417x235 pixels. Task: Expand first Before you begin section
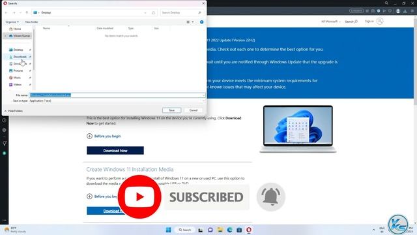[104, 136]
